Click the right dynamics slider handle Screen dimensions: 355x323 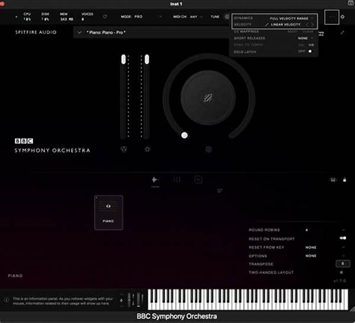[x=147, y=59]
